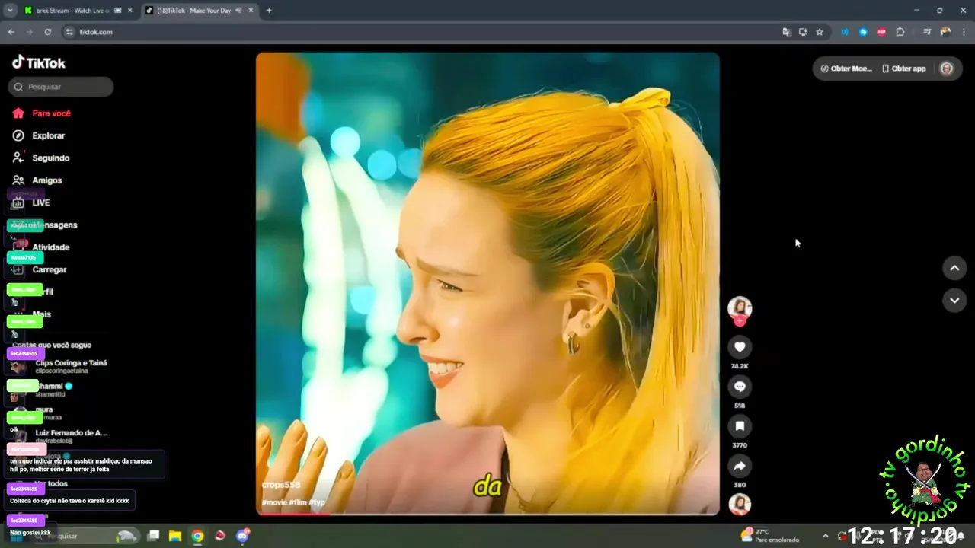Pause the playing TikTok video
The width and height of the screenshot is (975, 548).
(487, 283)
